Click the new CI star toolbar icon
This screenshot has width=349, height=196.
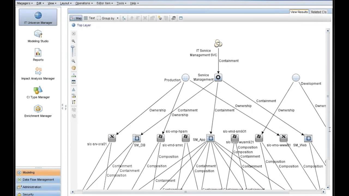(160, 18)
